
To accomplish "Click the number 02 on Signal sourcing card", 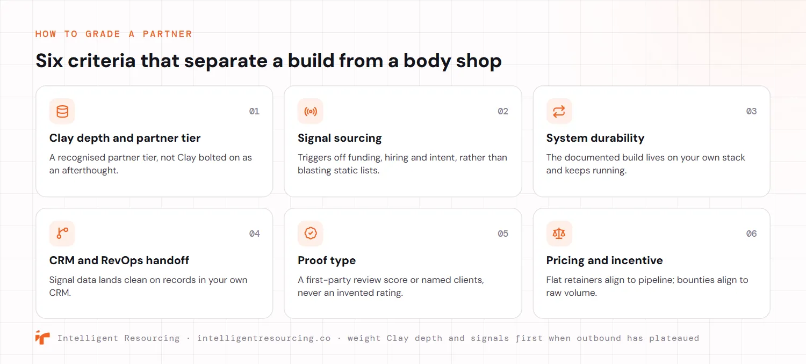I will click(503, 111).
